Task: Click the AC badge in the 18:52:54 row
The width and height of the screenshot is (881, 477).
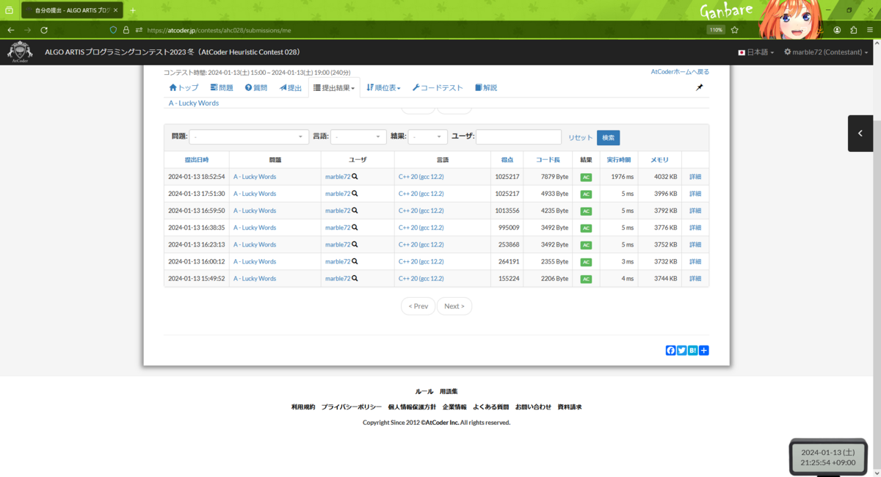Action: (x=586, y=177)
